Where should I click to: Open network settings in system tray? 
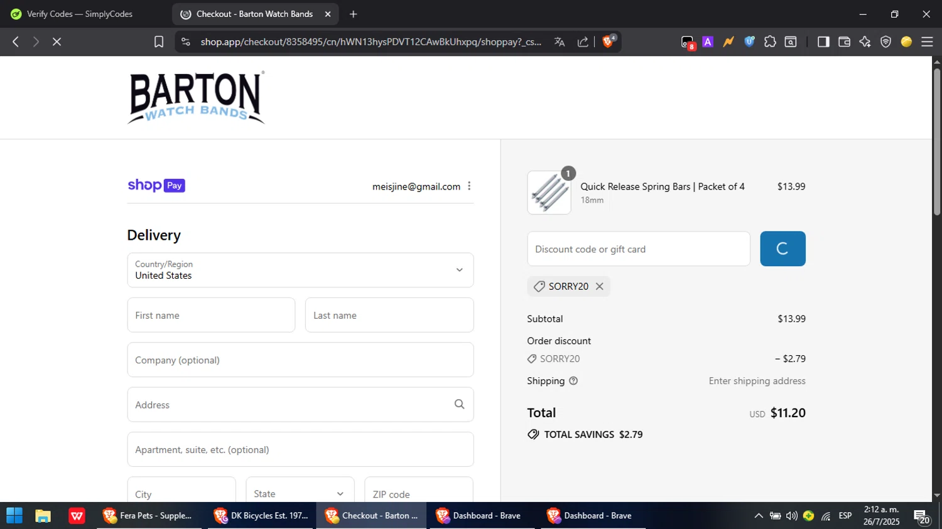826,516
